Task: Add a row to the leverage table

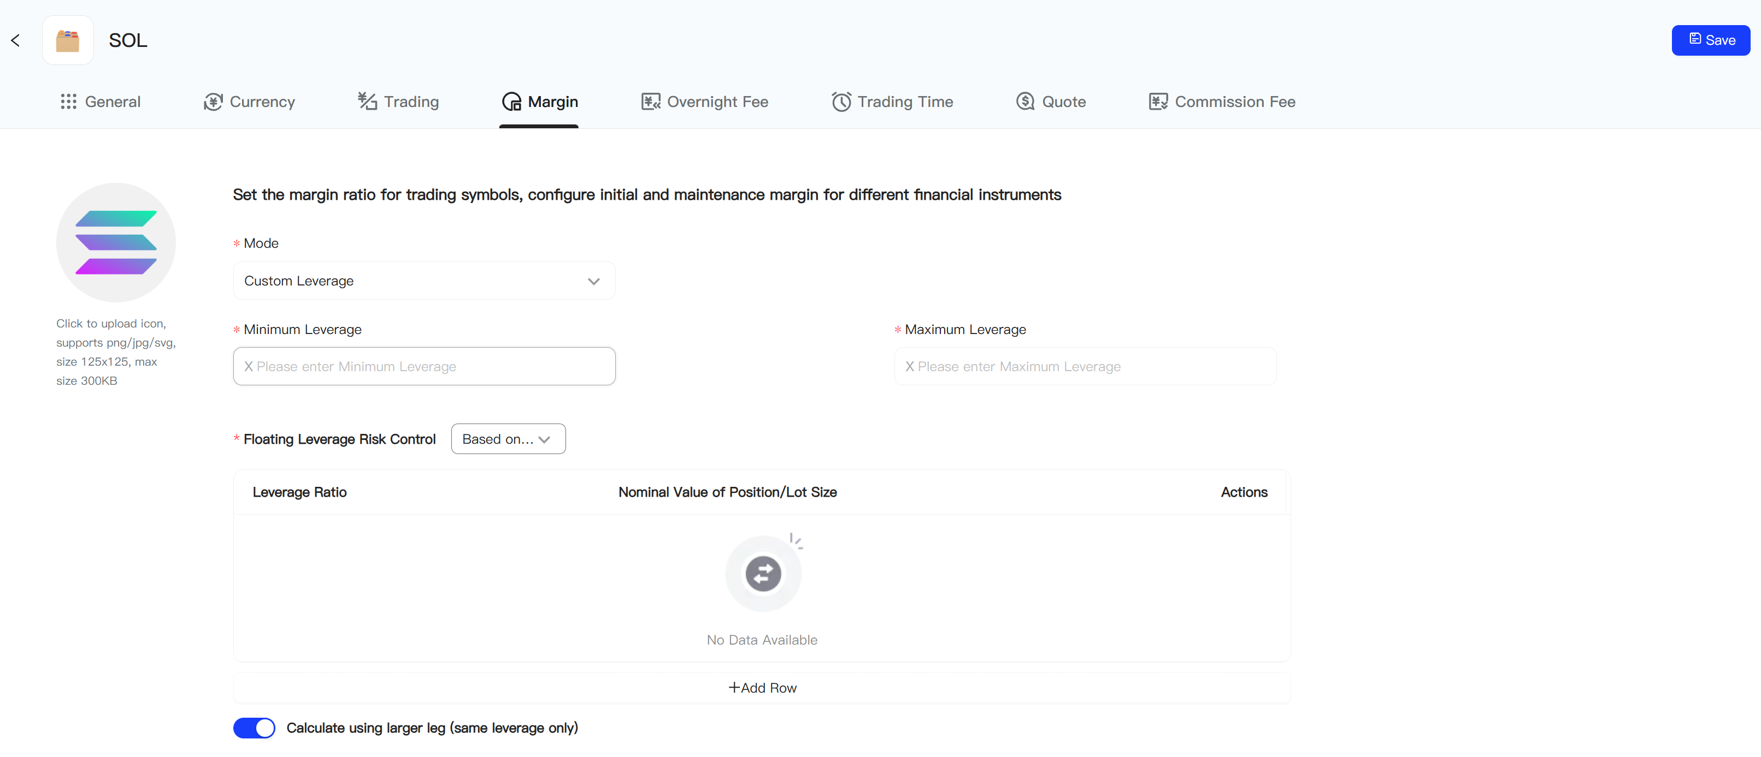Action: point(762,688)
